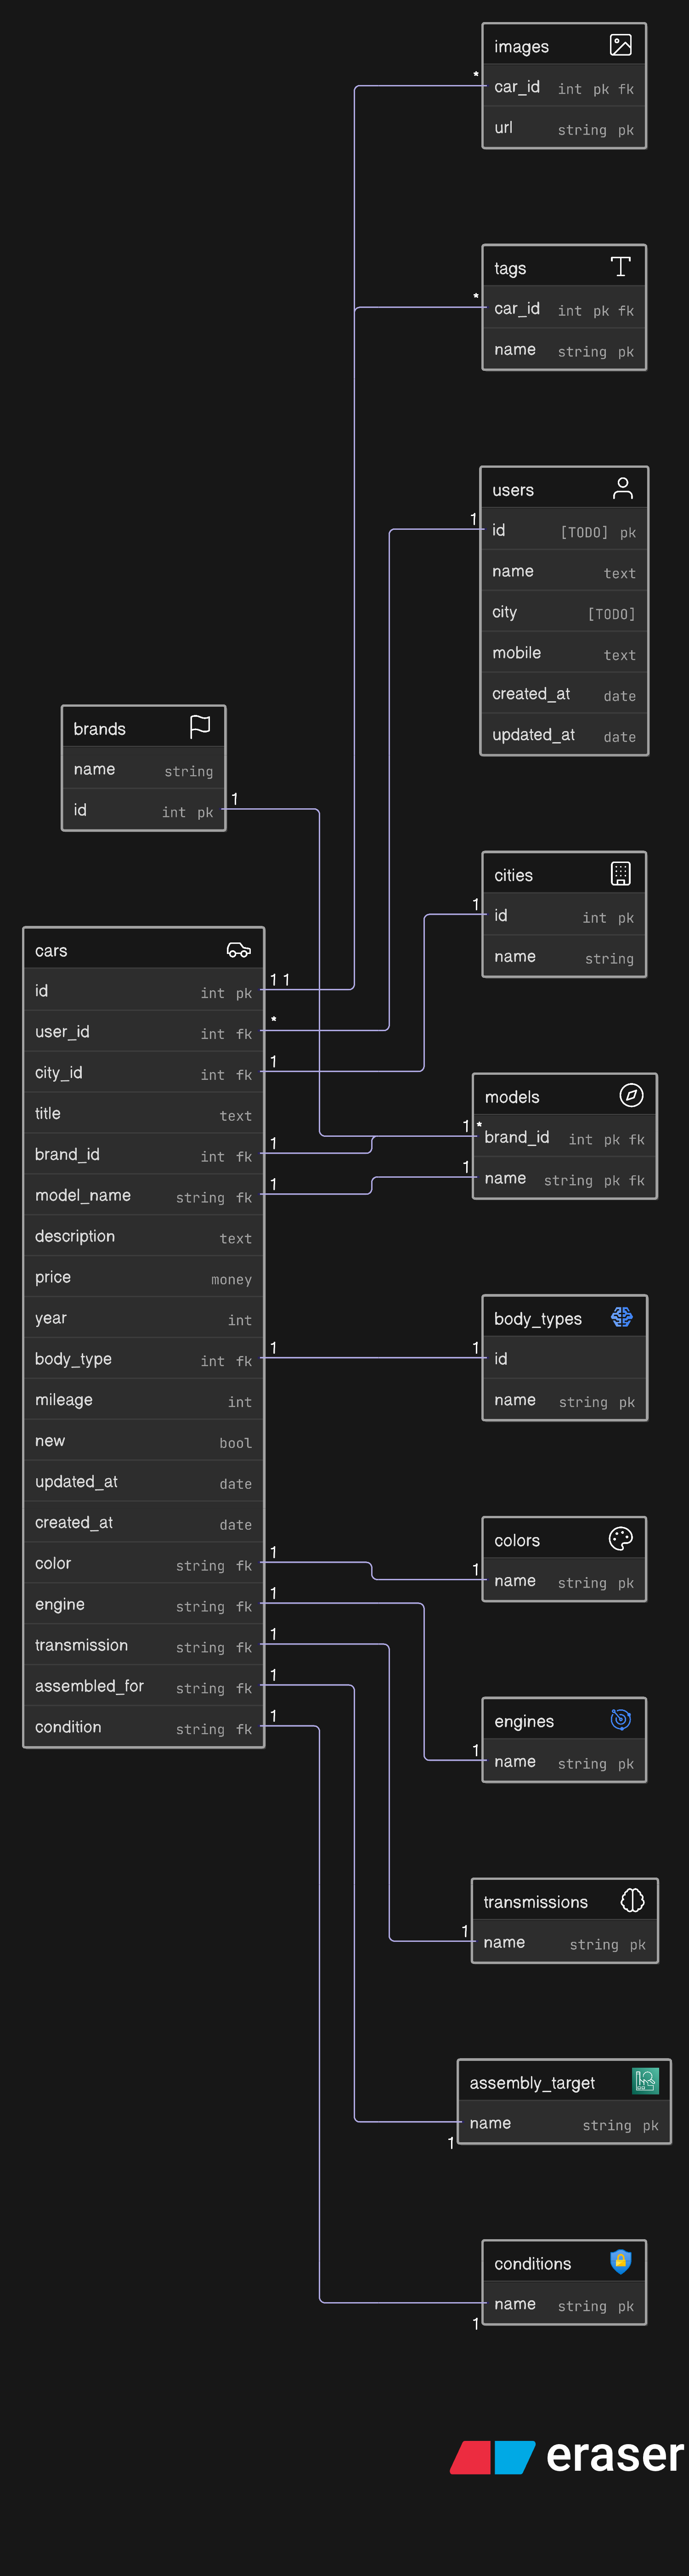Click 'name' column in assembly_target table

[564, 2123]
